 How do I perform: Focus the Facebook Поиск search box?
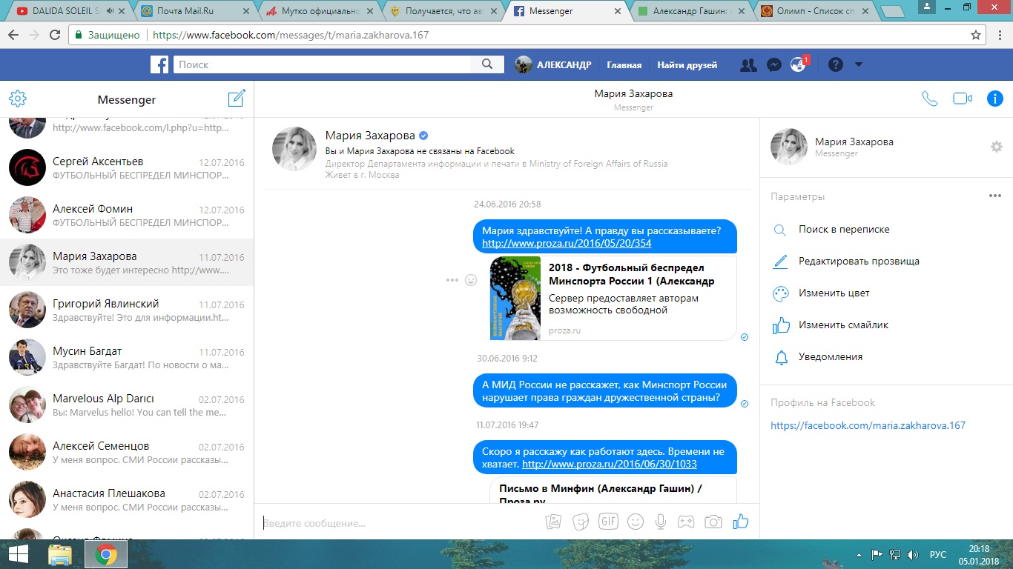point(323,64)
